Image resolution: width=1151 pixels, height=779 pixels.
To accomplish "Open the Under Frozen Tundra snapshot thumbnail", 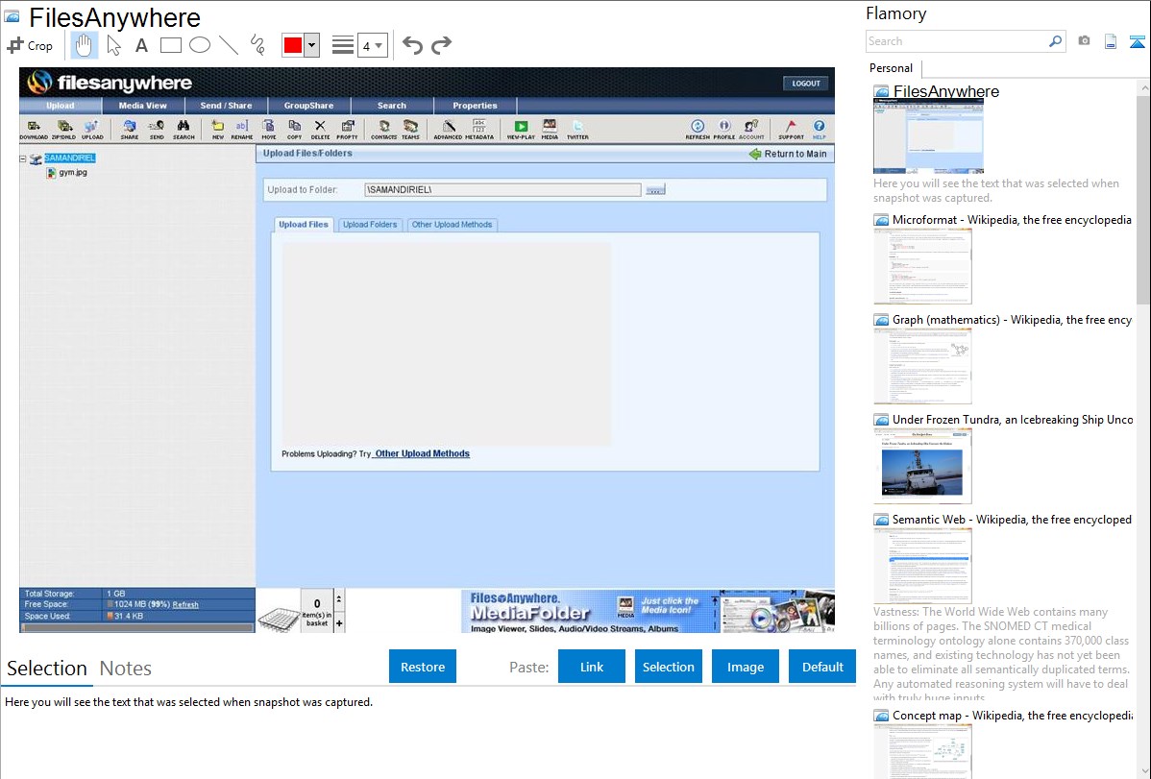I will coord(922,466).
